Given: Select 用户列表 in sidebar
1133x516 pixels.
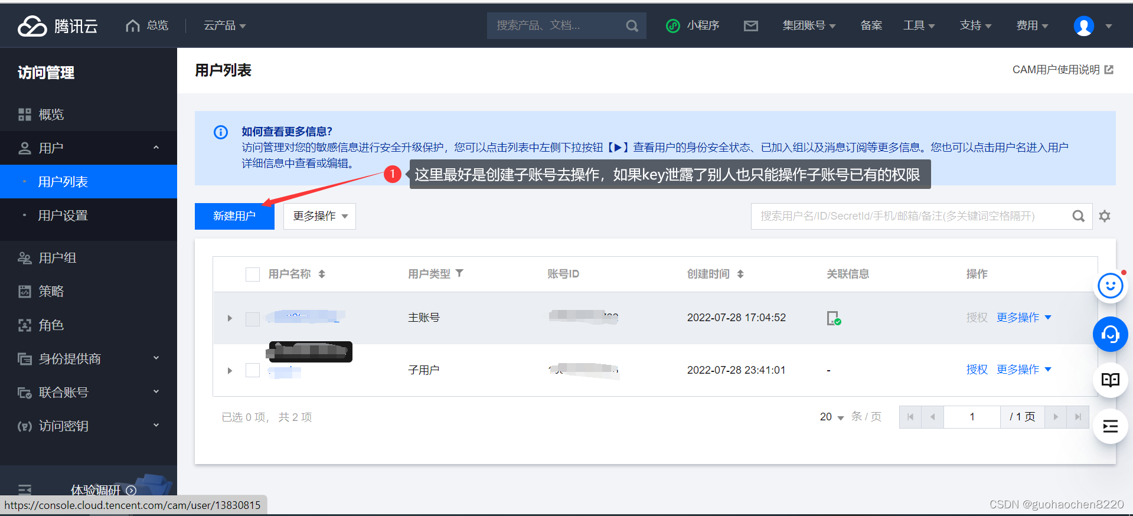Looking at the screenshot, I should [x=89, y=182].
